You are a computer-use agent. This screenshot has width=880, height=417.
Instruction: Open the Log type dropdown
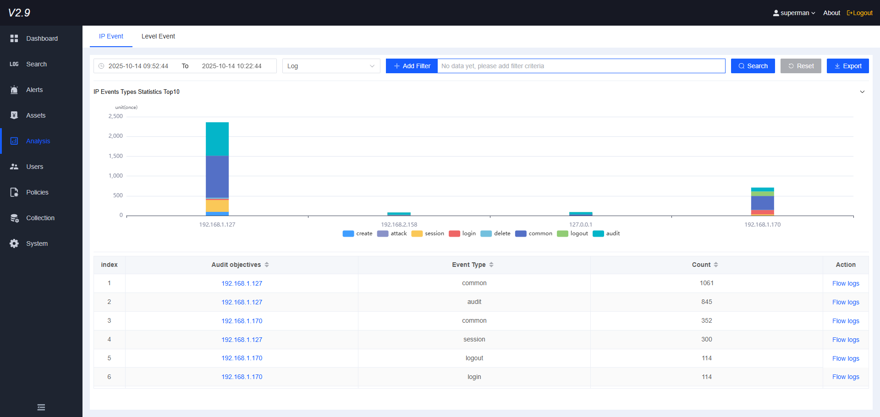331,66
